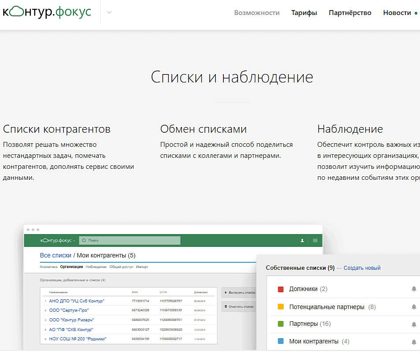
Task: Click the user profile icon in the green bar
Action: pos(302,241)
